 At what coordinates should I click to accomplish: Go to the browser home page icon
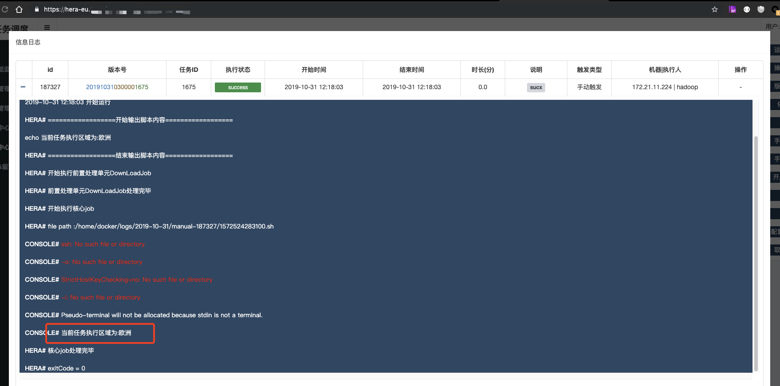19,9
